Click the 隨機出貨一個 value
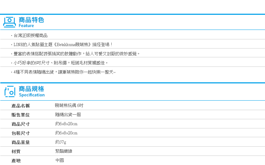Viewport: 265px width, 165px height. tap(68, 115)
